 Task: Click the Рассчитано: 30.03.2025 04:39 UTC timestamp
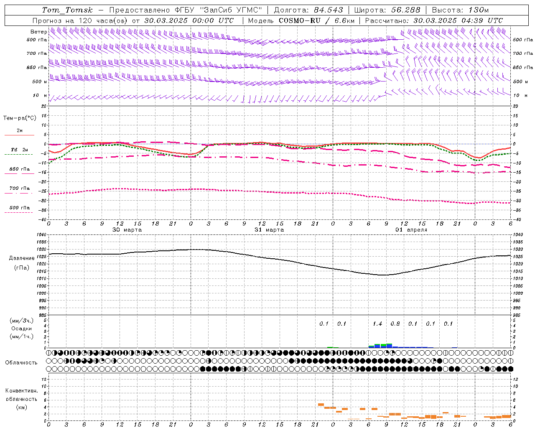click(x=434, y=20)
